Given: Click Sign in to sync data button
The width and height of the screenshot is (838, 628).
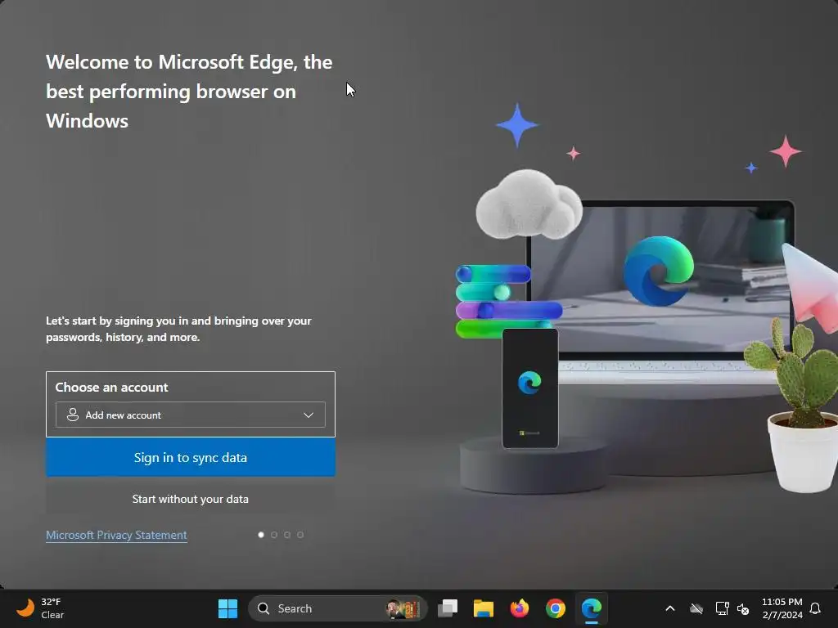Looking at the screenshot, I should tap(190, 458).
